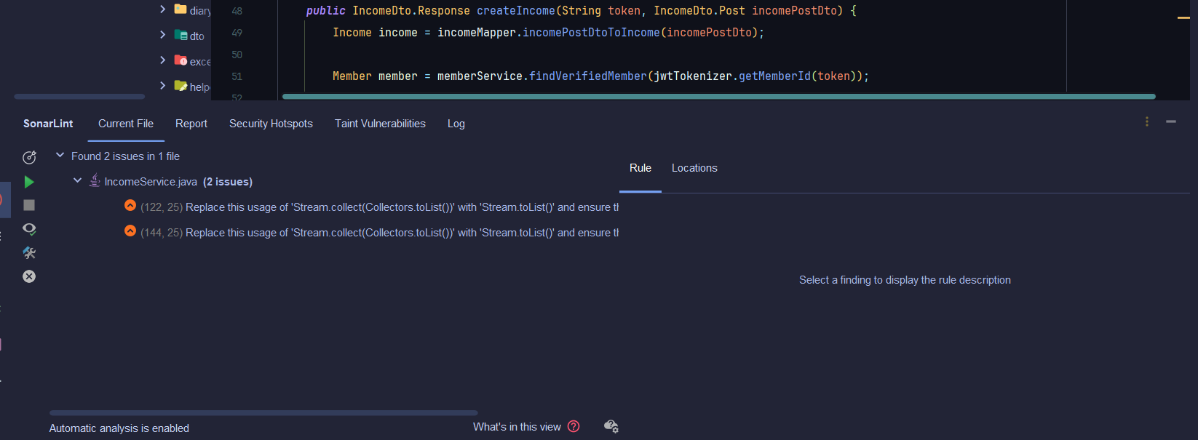This screenshot has height=440, width=1198.
Task: Click the editor horizontal scrollbar
Action: coord(718,96)
